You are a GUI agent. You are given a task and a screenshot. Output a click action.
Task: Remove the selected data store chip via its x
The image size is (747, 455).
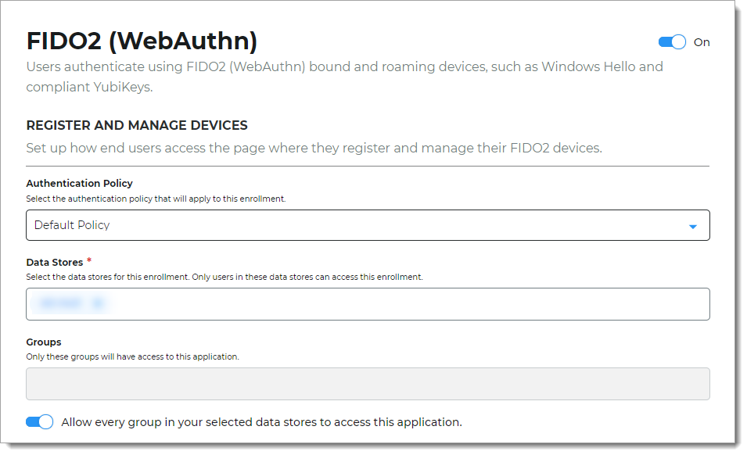[97, 304]
